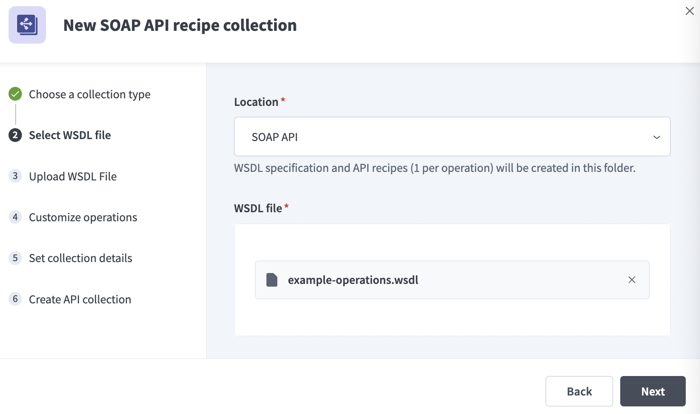Click step number 4 circle icon
This screenshot has height=414, width=700.
point(15,217)
